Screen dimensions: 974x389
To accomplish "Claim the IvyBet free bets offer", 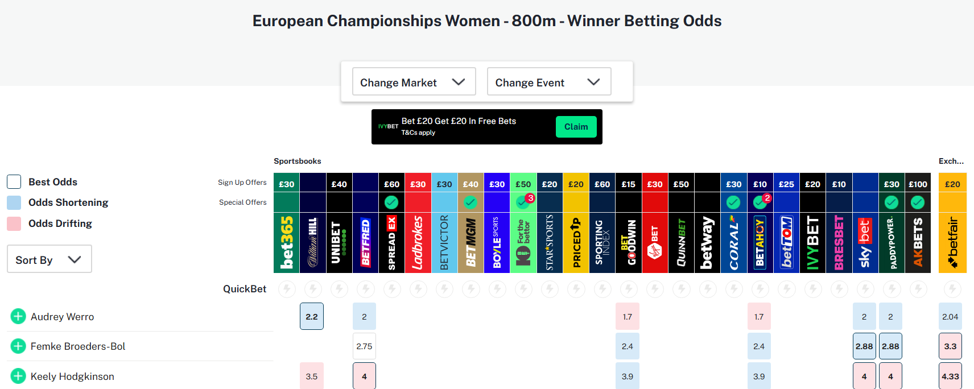I will pyautogui.click(x=576, y=127).
